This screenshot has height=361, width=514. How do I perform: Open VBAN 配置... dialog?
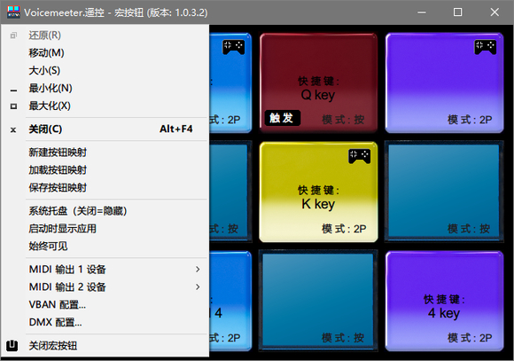click(x=105, y=305)
